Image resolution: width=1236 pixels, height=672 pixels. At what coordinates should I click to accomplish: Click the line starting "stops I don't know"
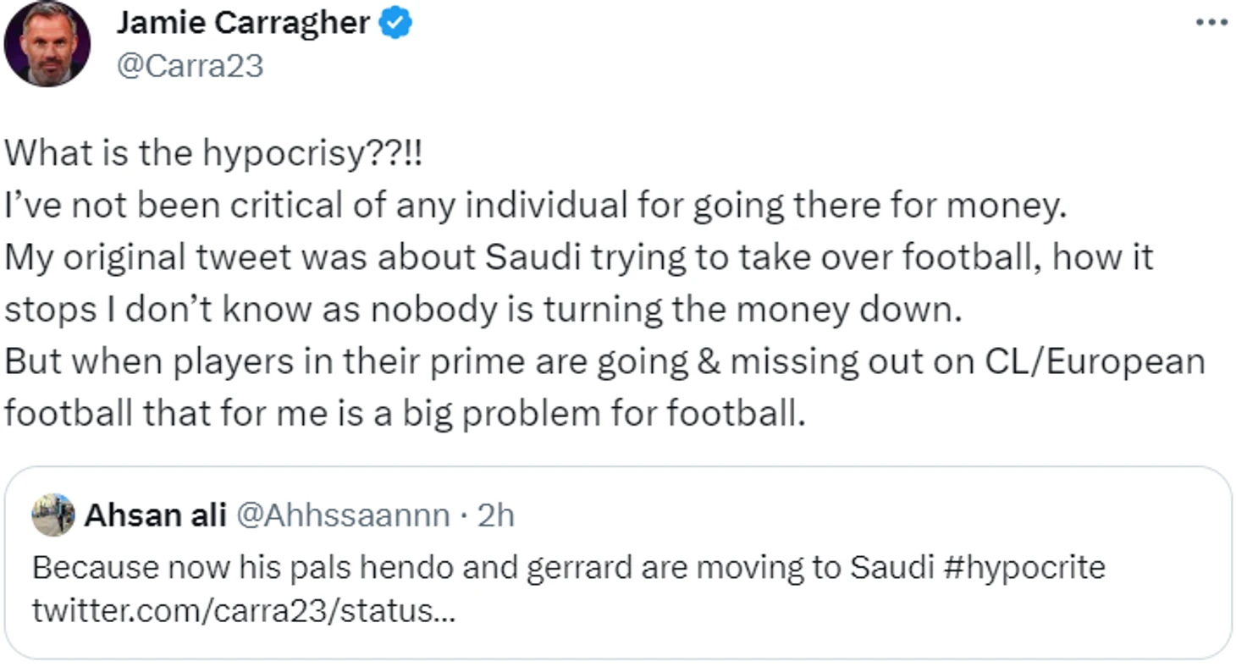[483, 310]
